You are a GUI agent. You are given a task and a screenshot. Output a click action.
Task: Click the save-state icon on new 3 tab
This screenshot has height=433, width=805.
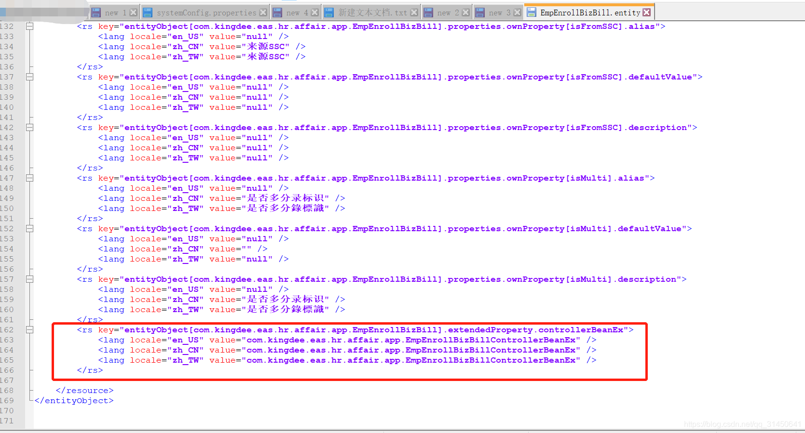[x=480, y=13]
